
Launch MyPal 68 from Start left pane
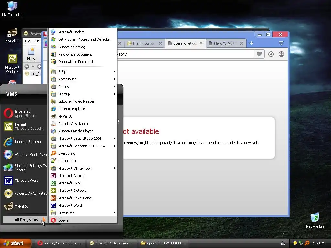[25, 206]
